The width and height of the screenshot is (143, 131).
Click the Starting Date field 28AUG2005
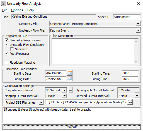pyautogui.click(x=55, y=73)
